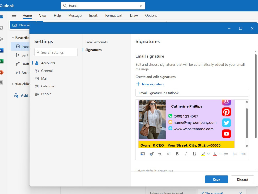Switch to the Home ribbon tab
This screenshot has height=194, width=258.
coord(27,16)
